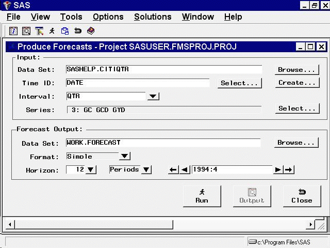Expand the Interval QTR dropdown
330x248 pixels.
point(153,96)
